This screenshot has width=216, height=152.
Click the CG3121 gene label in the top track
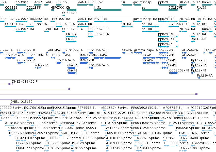pos(11,7)
